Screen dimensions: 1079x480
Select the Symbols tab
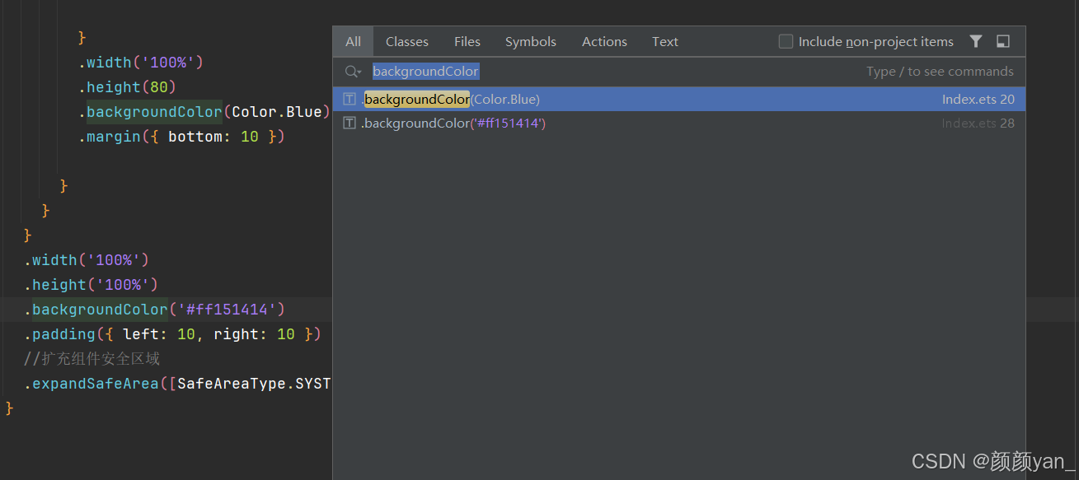[531, 41]
